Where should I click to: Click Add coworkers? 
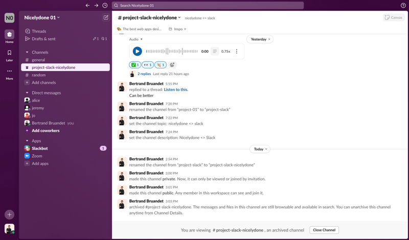tap(65, 131)
